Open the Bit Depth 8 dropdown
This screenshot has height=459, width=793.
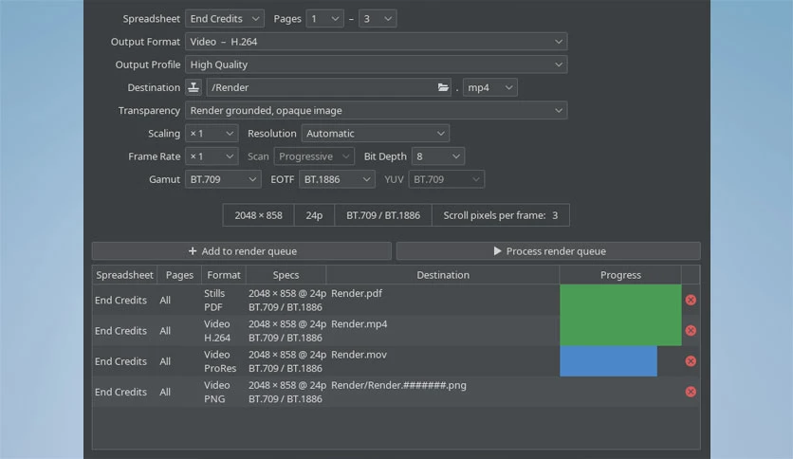[x=438, y=156]
